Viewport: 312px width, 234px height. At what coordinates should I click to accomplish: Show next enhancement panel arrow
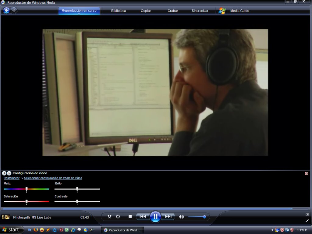(9, 173)
